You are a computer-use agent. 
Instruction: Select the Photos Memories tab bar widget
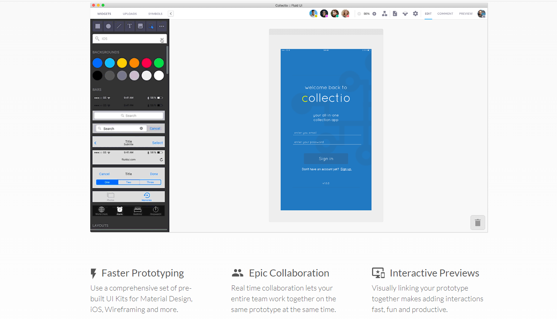pyautogui.click(x=128, y=196)
